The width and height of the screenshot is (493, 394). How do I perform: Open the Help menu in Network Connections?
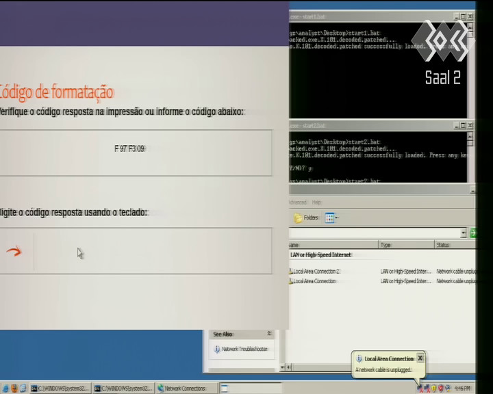pos(316,202)
